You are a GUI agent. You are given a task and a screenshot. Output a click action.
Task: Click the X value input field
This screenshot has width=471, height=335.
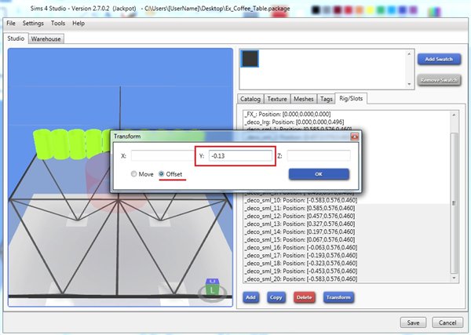(x=161, y=156)
